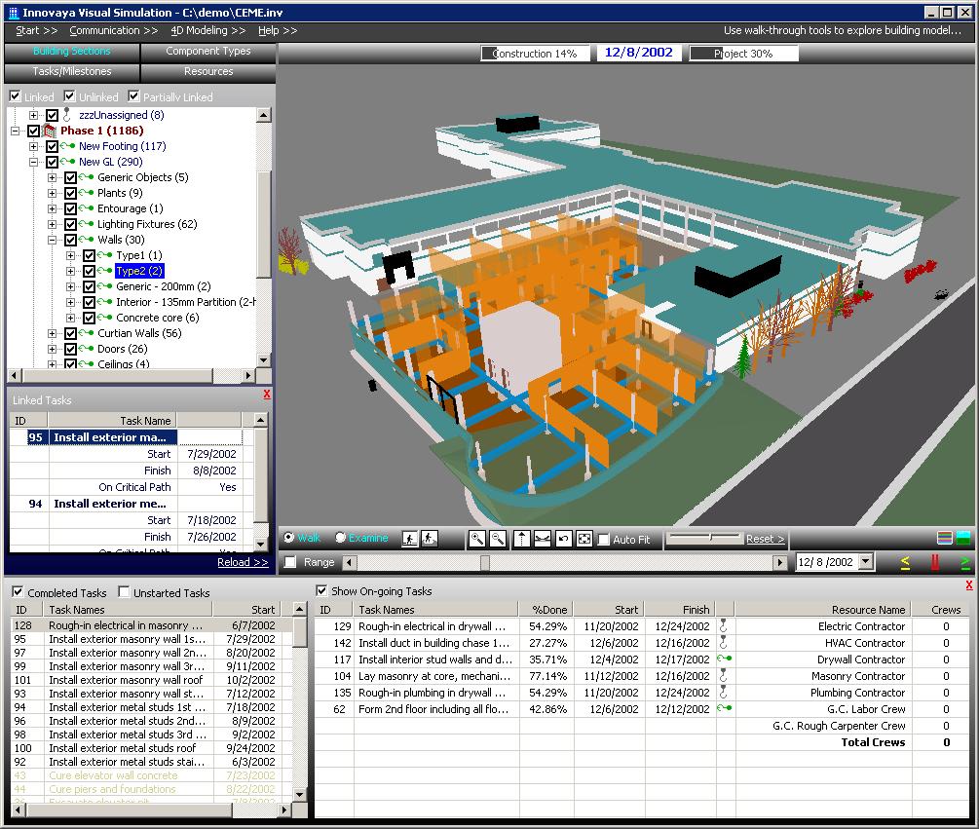Viewport: 979px width, 829px height.
Task: Click the striped color legend icon
Action: coord(945,538)
